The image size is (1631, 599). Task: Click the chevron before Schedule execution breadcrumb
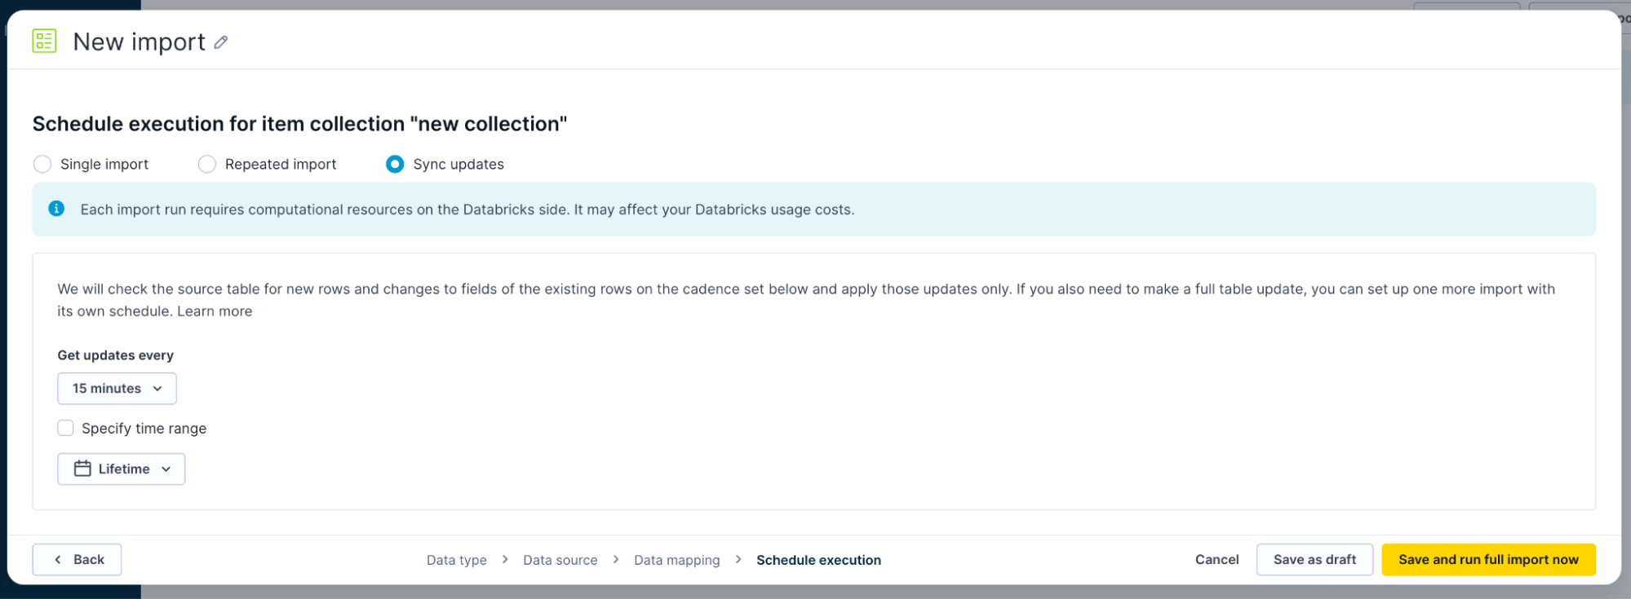coord(738,560)
